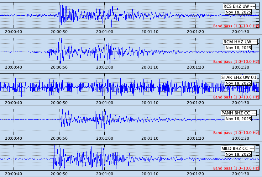Viewport: 262px width, 177px height.
Task: Click 20:00:40 on the RCM time axis
Action: (x=14, y=67)
